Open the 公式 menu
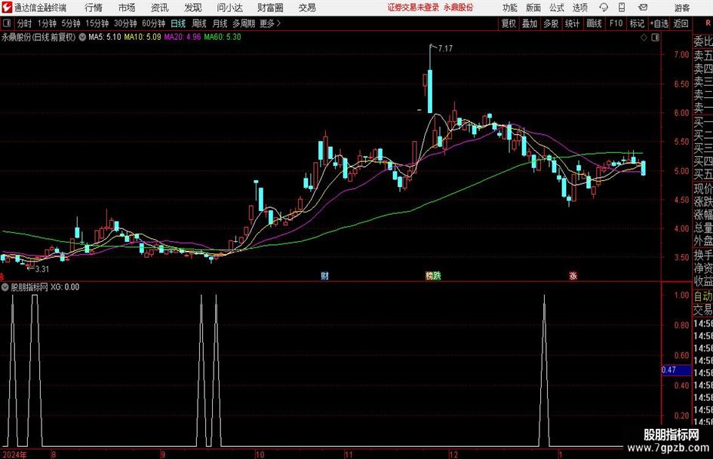Image resolution: width=713 pixels, height=459 pixels. [x=557, y=8]
